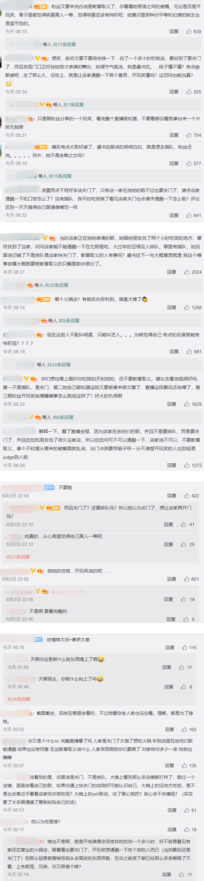Image resolution: width=204 pixels, height=881 pixels.
Task: Show all 共21条回复 replies
Action: [x=18, y=557]
